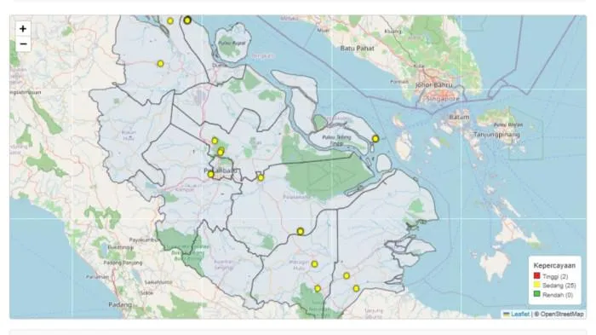Open the OpenStreetMap attribution link

[x=561, y=314]
